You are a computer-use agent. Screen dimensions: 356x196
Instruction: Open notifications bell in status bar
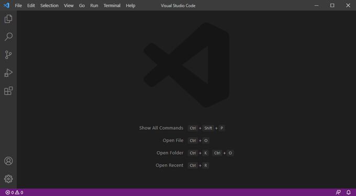coord(349,192)
